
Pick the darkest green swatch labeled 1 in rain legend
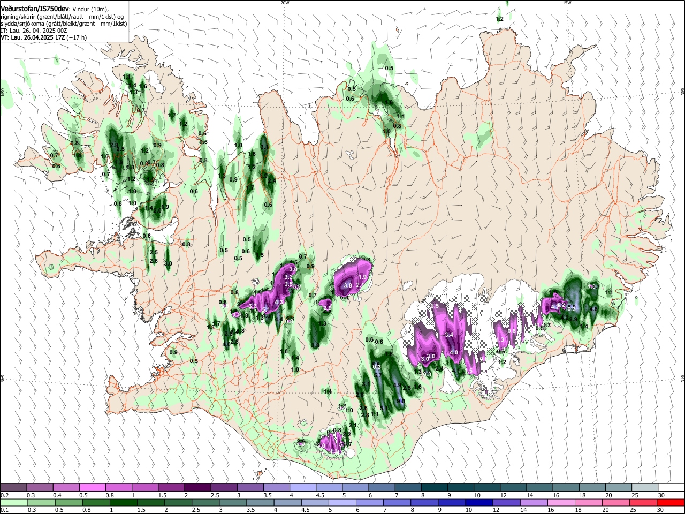point(123,502)
